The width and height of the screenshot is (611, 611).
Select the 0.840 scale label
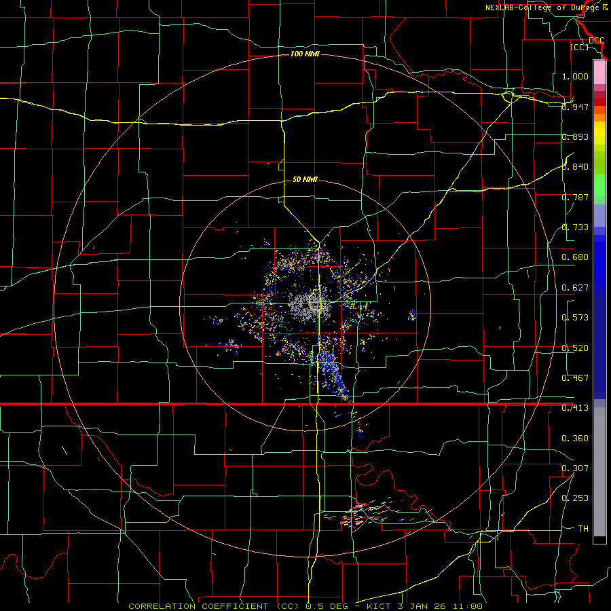pyautogui.click(x=575, y=167)
